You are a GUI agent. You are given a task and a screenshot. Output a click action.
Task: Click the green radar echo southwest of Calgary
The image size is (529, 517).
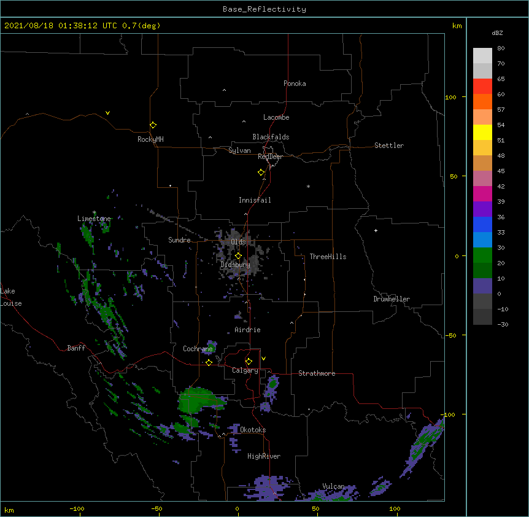tap(198, 400)
